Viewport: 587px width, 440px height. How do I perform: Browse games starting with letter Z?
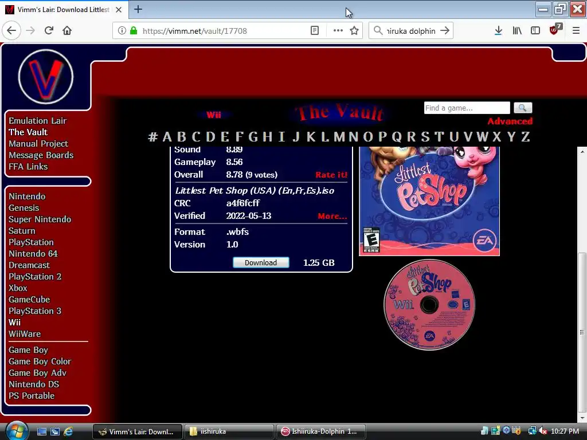click(x=526, y=137)
